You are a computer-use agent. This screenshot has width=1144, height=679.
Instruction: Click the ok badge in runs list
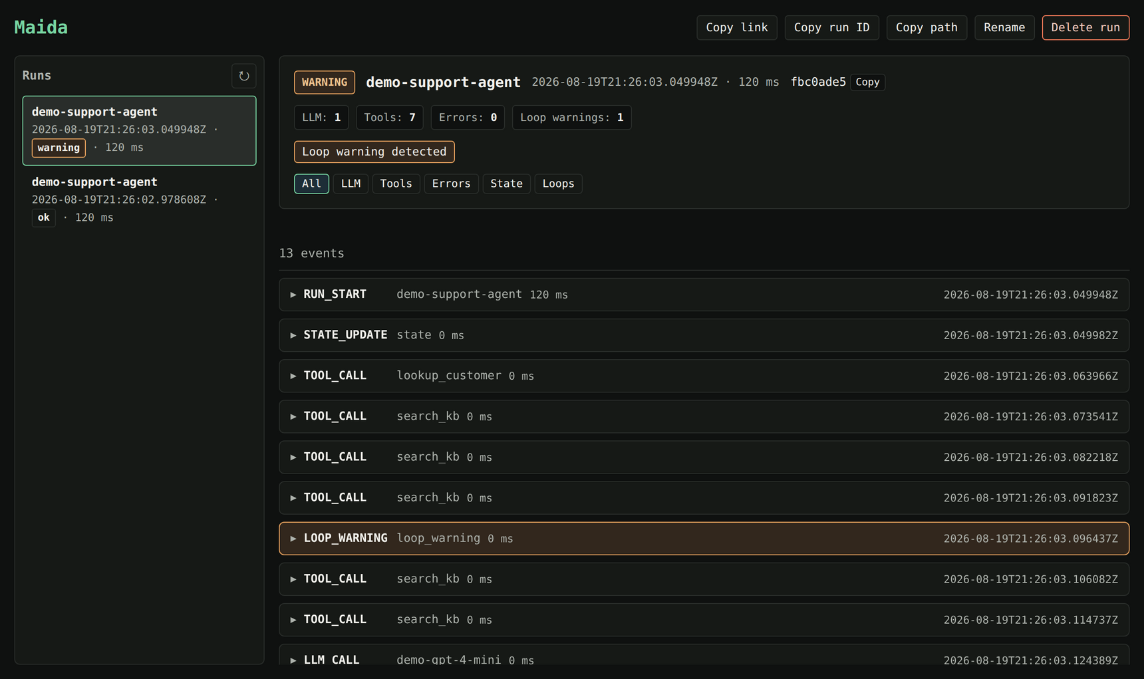click(43, 217)
